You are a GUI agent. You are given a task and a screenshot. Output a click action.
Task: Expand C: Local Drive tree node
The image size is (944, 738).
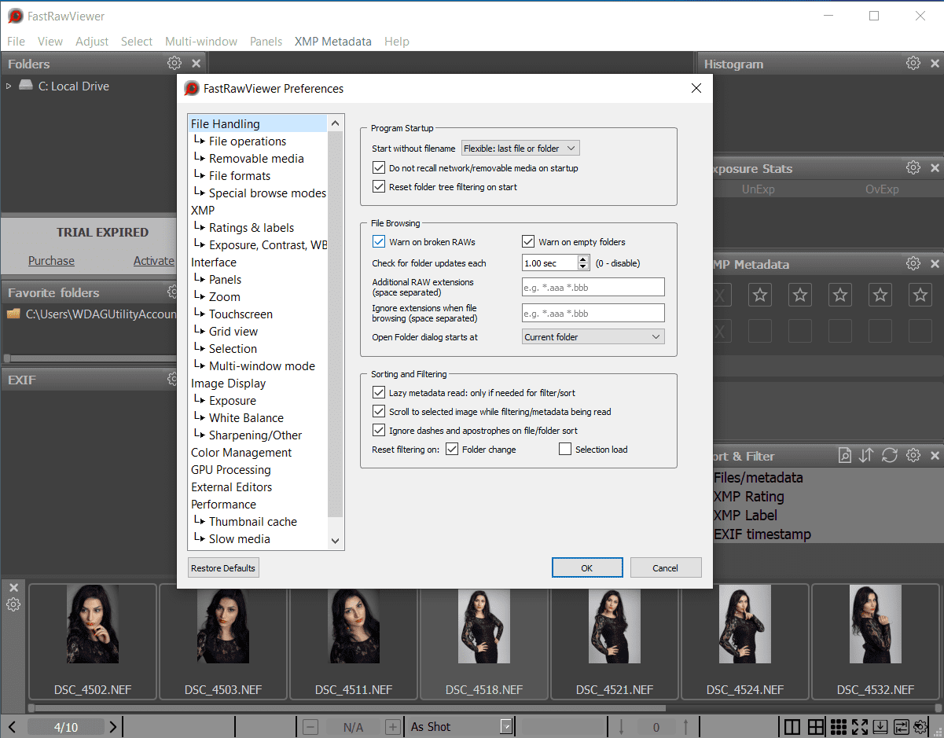click(x=9, y=86)
